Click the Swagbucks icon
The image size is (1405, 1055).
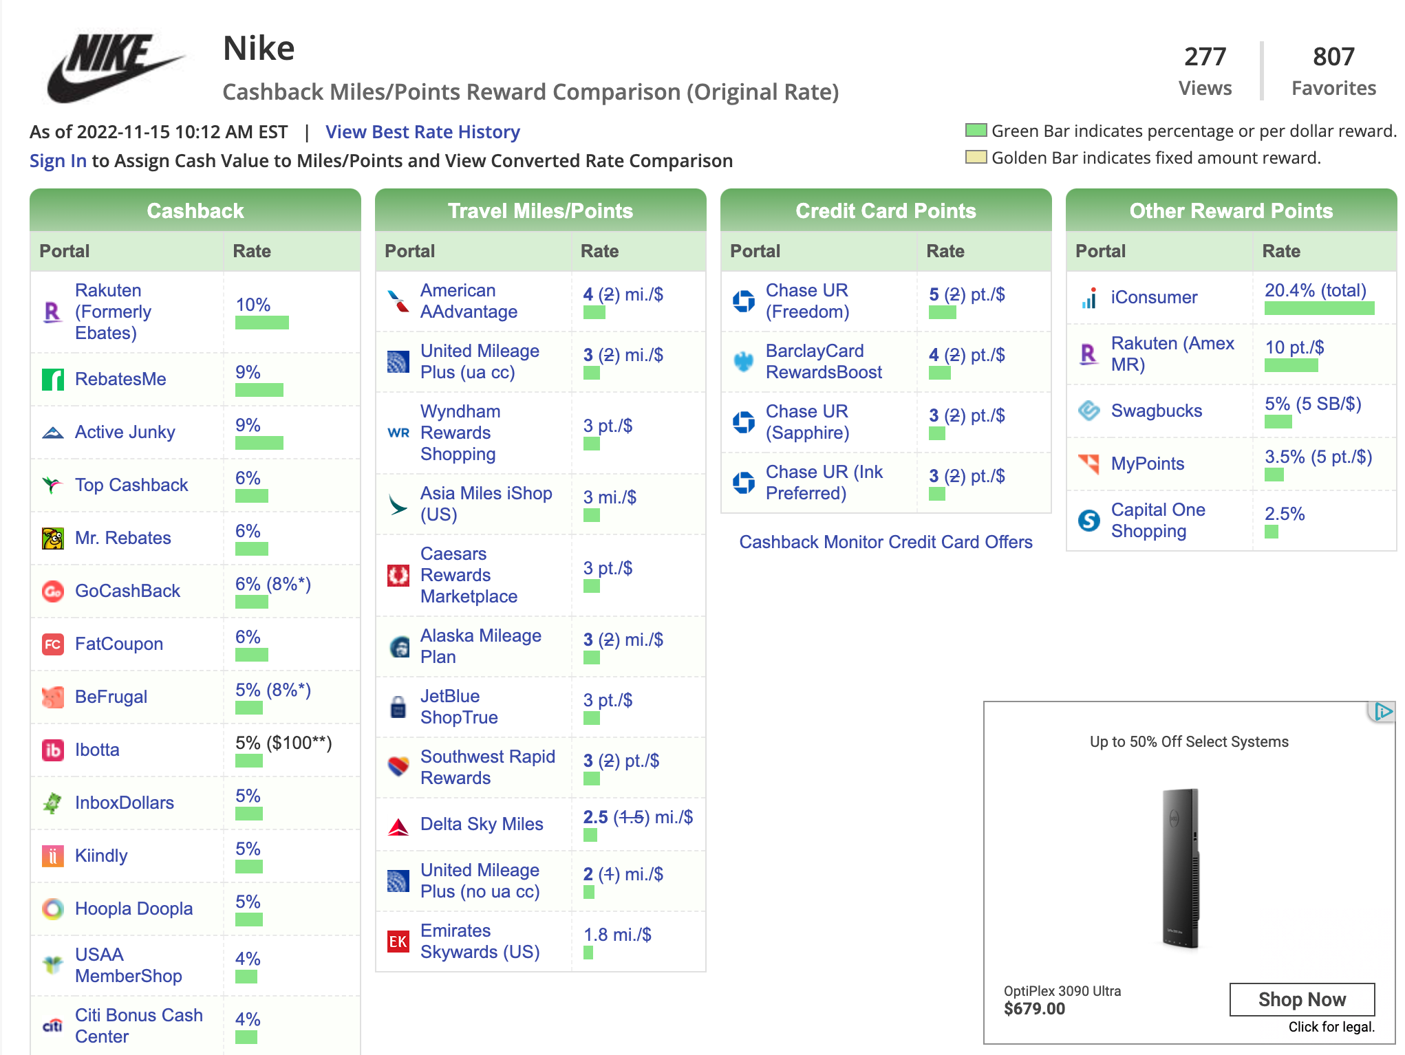tap(1088, 411)
